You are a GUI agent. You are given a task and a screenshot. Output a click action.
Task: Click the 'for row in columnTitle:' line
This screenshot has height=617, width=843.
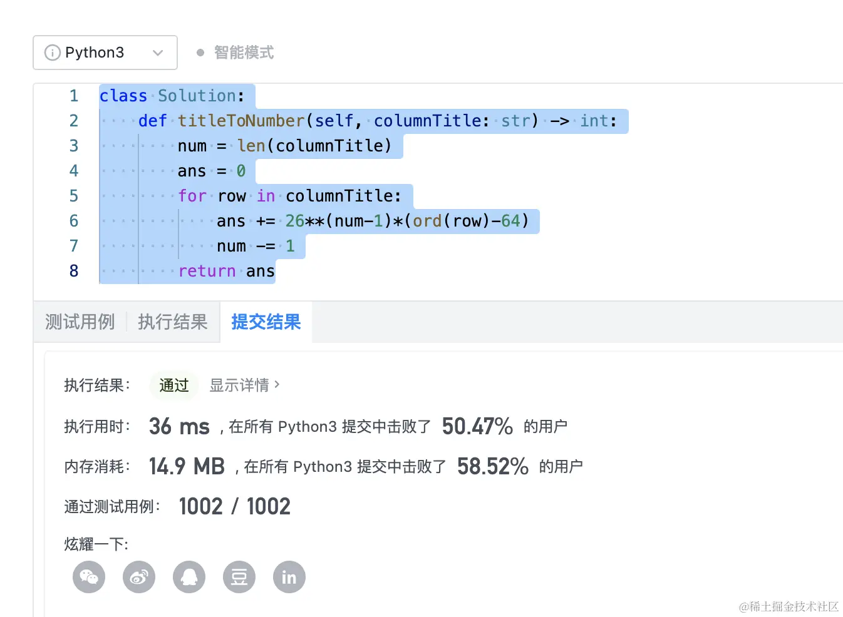pos(290,196)
